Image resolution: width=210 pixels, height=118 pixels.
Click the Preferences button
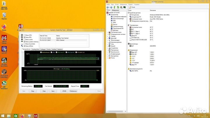pyautogui.click(x=73, y=91)
